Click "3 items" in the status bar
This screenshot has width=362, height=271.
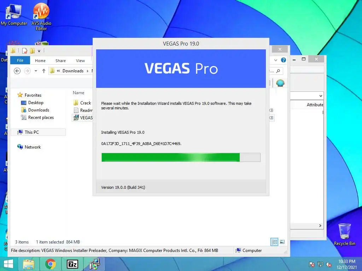coord(22,242)
